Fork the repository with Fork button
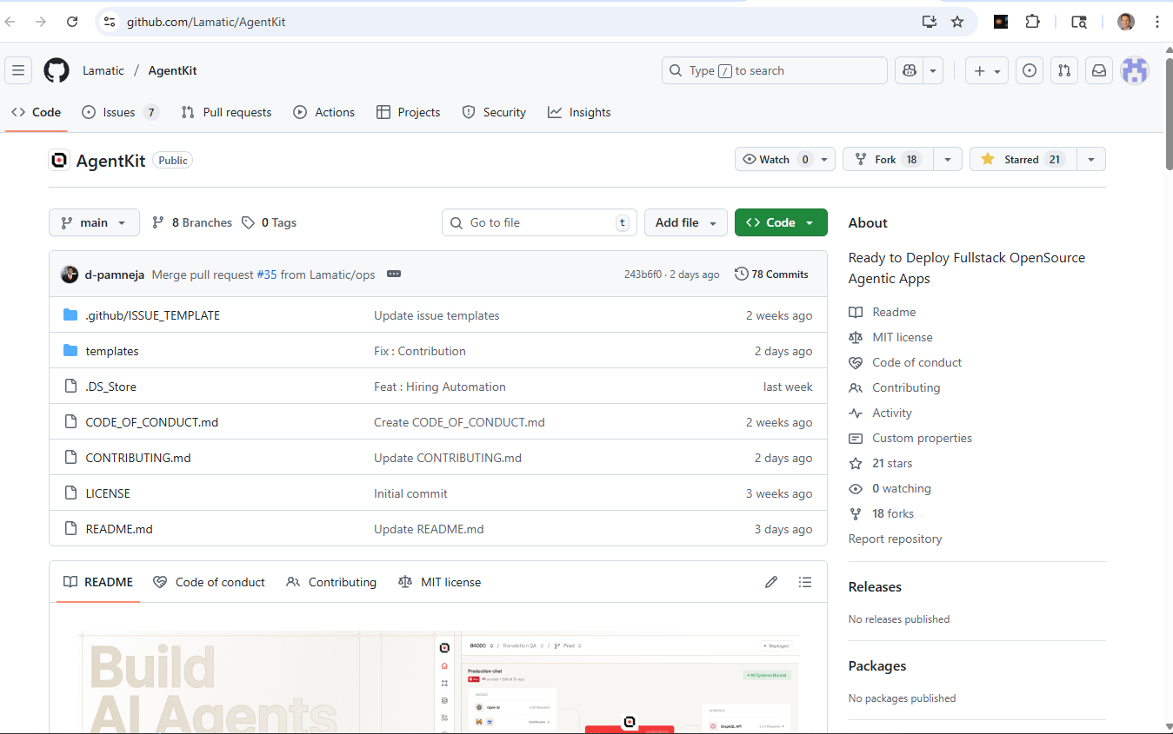This screenshot has width=1173, height=734. (x=888, y=159)
